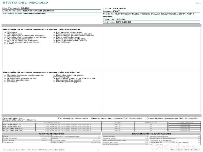Viewport: 203px width, 152px height.
Task: Select the Tetto exterior anomaly item
Action: [10, 44]
